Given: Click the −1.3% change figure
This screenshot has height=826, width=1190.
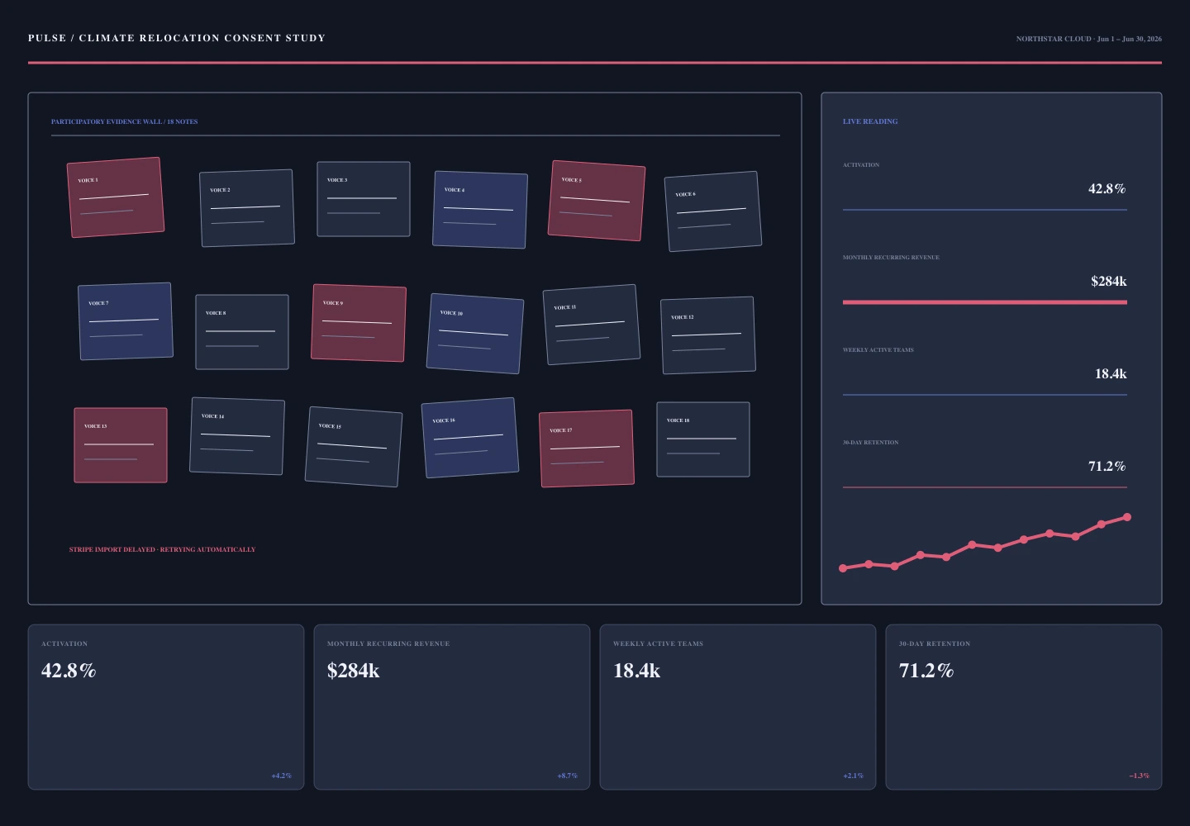Looking at the screenshot, I should [x=1139, y=776].
